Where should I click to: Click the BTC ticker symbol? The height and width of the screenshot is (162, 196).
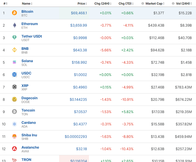coord(24,15)
